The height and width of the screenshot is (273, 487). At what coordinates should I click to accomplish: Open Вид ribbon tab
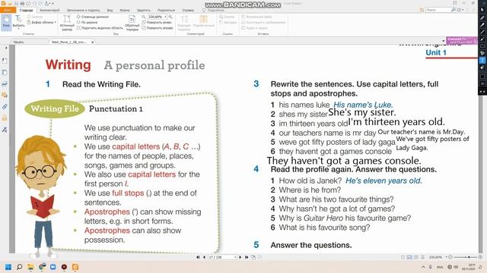(x=110, y=10)
